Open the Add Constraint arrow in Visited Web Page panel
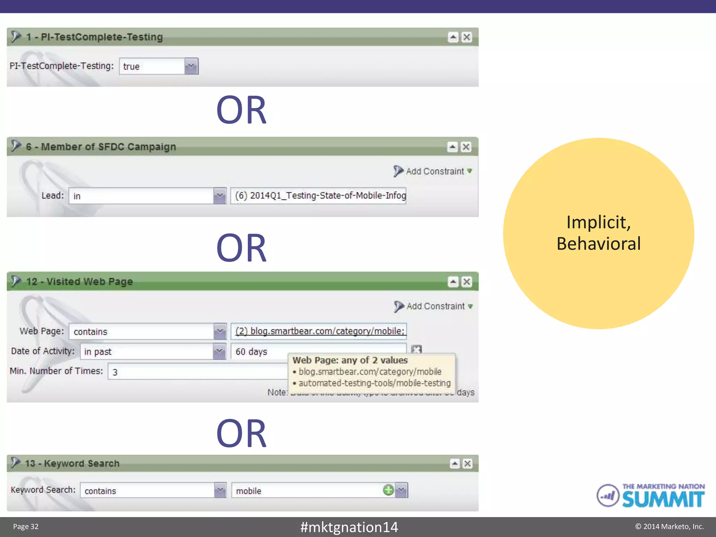Screen dimensions: 716x537 coord(471,306)
